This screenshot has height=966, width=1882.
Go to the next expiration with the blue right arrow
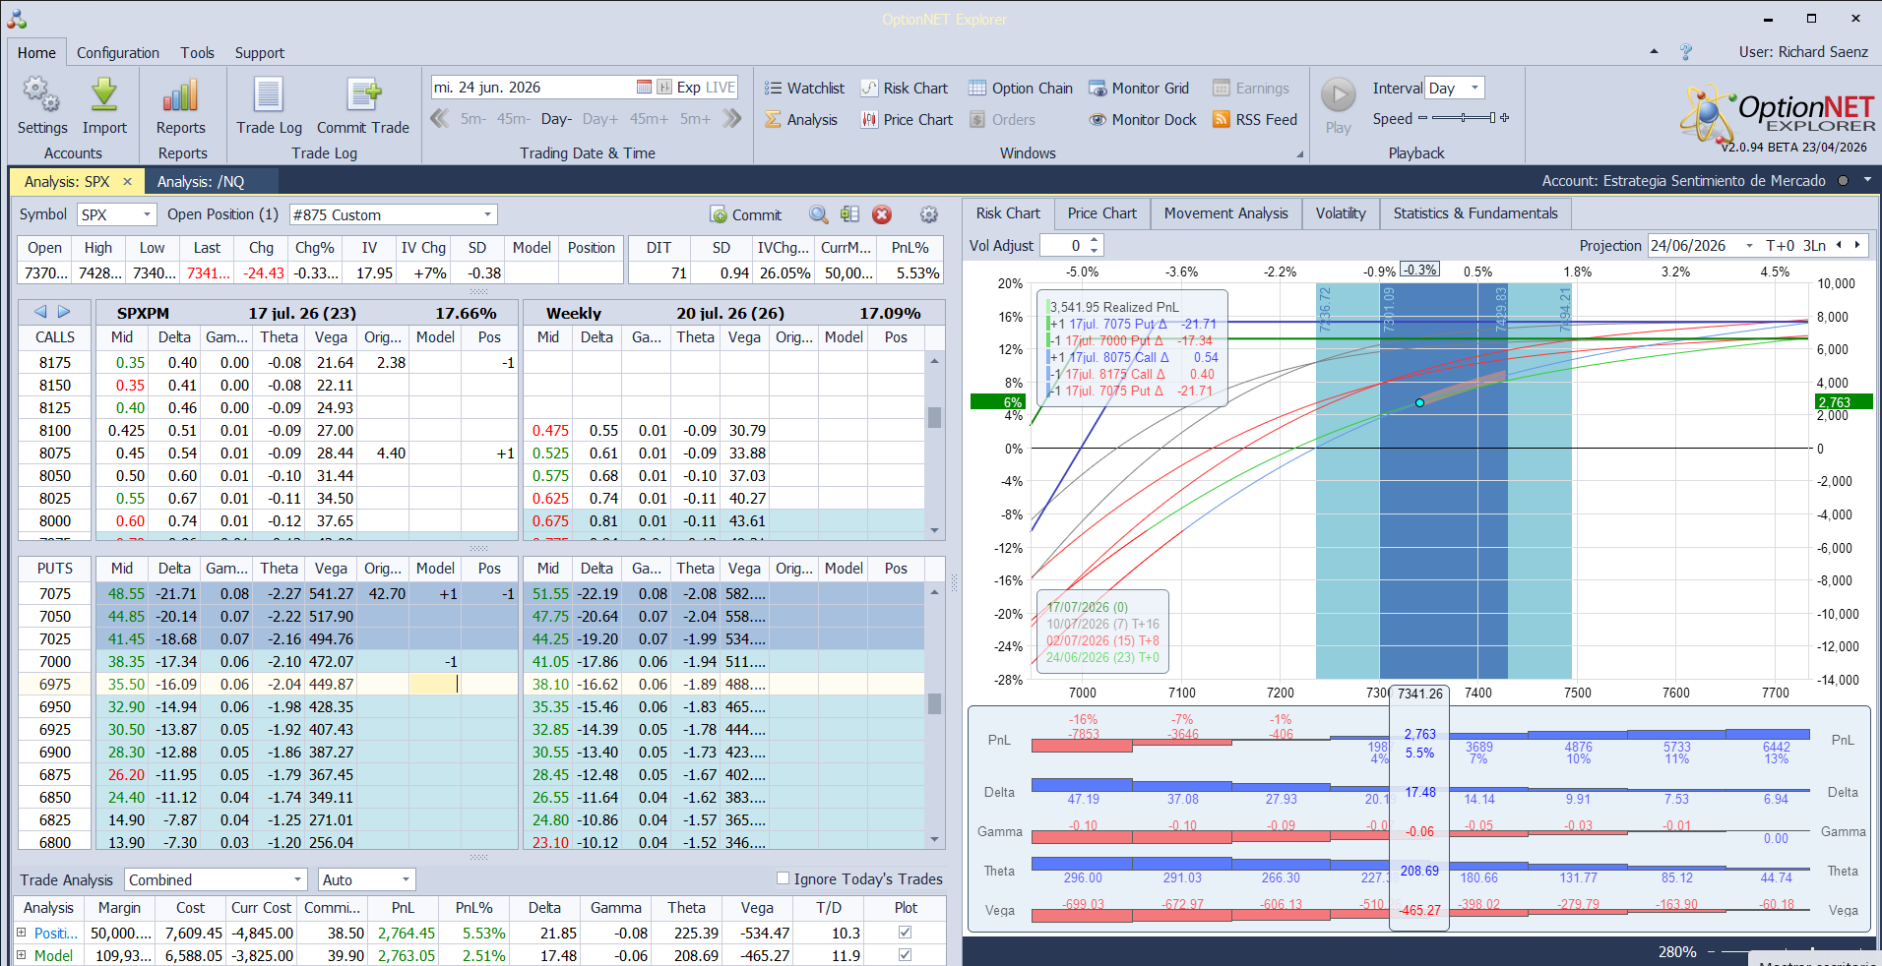64,312
